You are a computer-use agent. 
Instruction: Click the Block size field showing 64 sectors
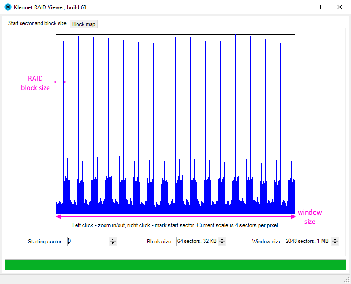(x=198, y=241)
